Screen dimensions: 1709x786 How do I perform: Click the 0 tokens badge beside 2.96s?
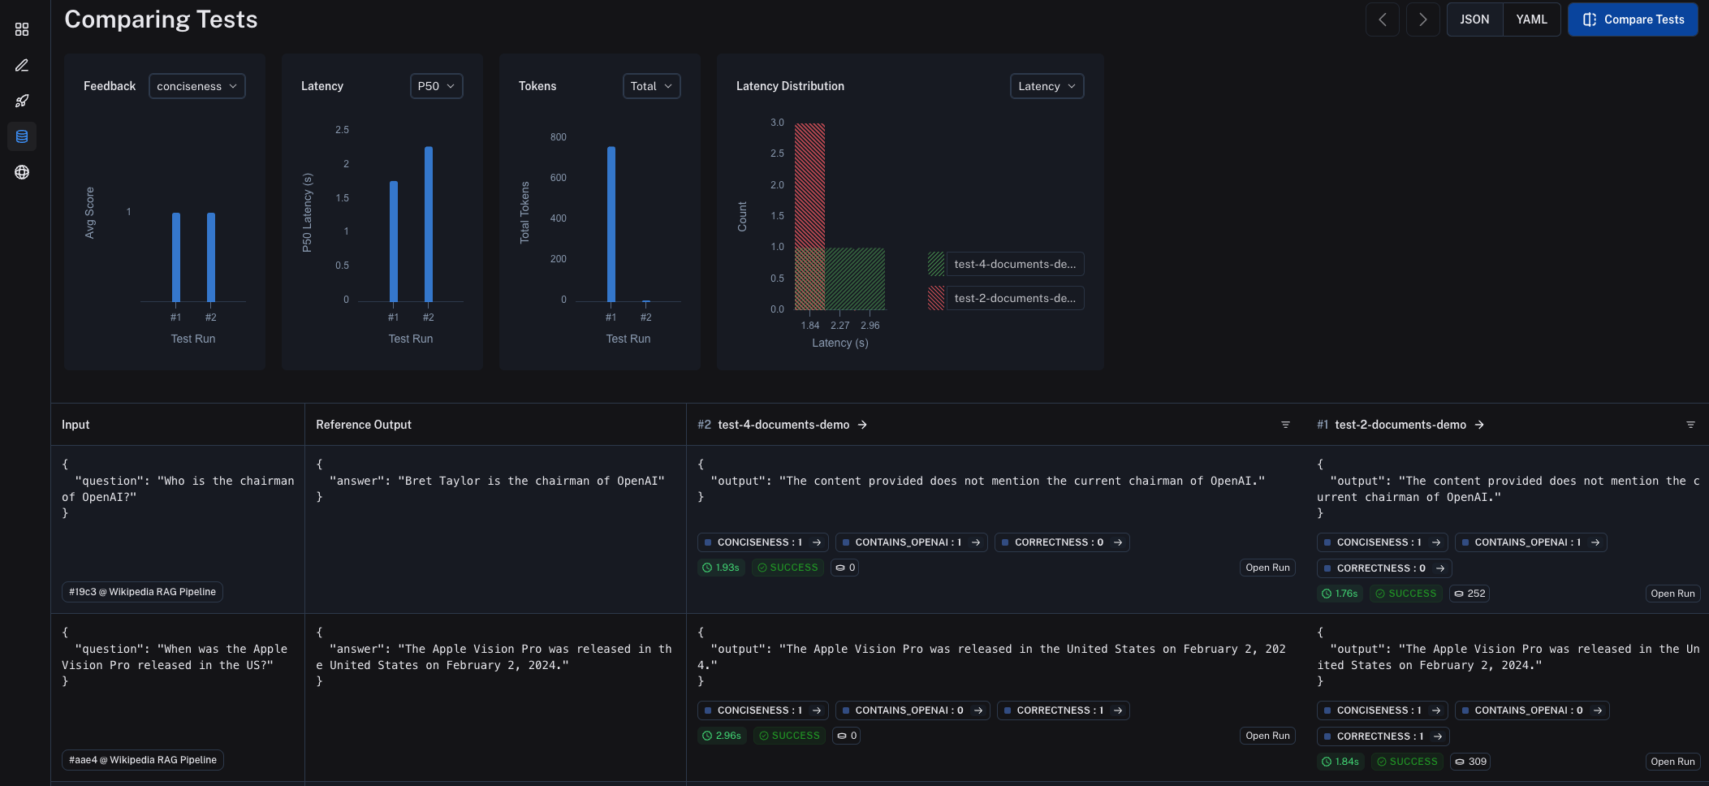[x=847, y=736]
